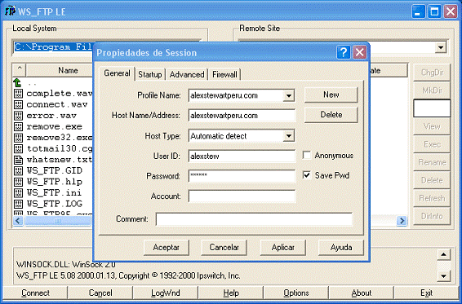Select the totmail30 file icon
Screen dimensions: 462x304
pos(18,149)
